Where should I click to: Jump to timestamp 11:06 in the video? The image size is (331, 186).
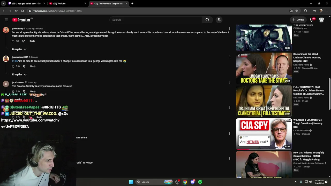click(14, 61)
